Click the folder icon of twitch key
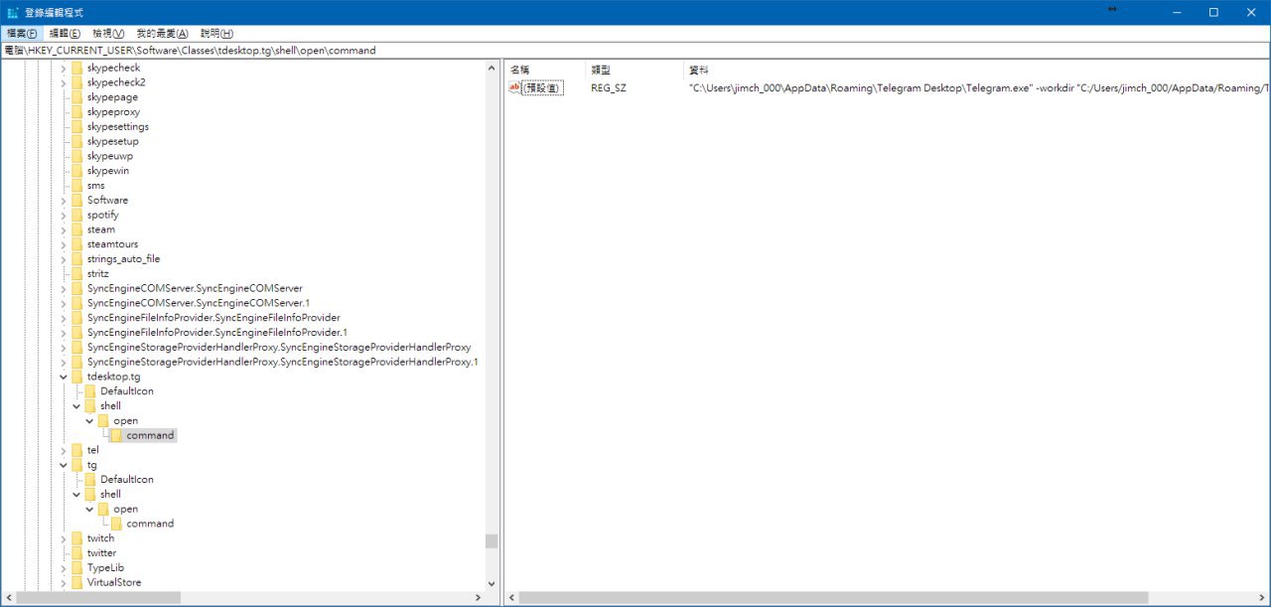The width and height of the screenshot is (1271, 607). coord(77,537)
